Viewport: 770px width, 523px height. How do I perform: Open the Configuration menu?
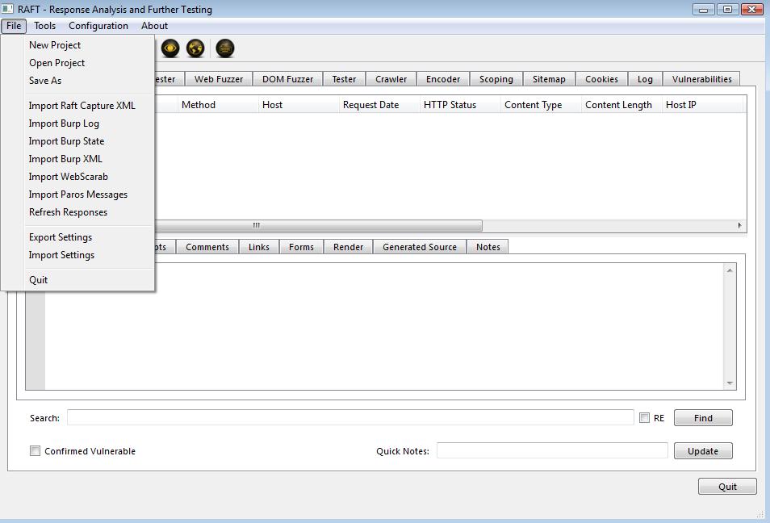pyautogui.click(x=98, y=26)
